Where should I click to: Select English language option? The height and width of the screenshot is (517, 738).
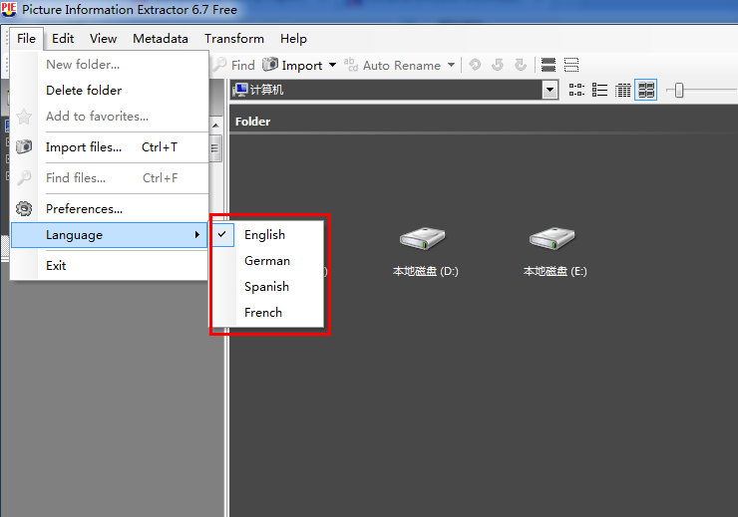click(x=268, y=234)
